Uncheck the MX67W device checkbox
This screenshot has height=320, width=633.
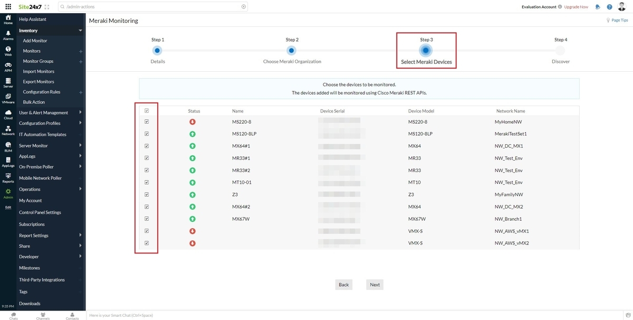coord(147,219)
